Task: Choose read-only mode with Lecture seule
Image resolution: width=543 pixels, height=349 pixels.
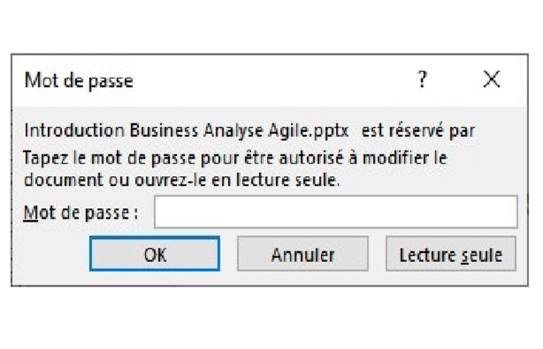Action: point(451,254)
